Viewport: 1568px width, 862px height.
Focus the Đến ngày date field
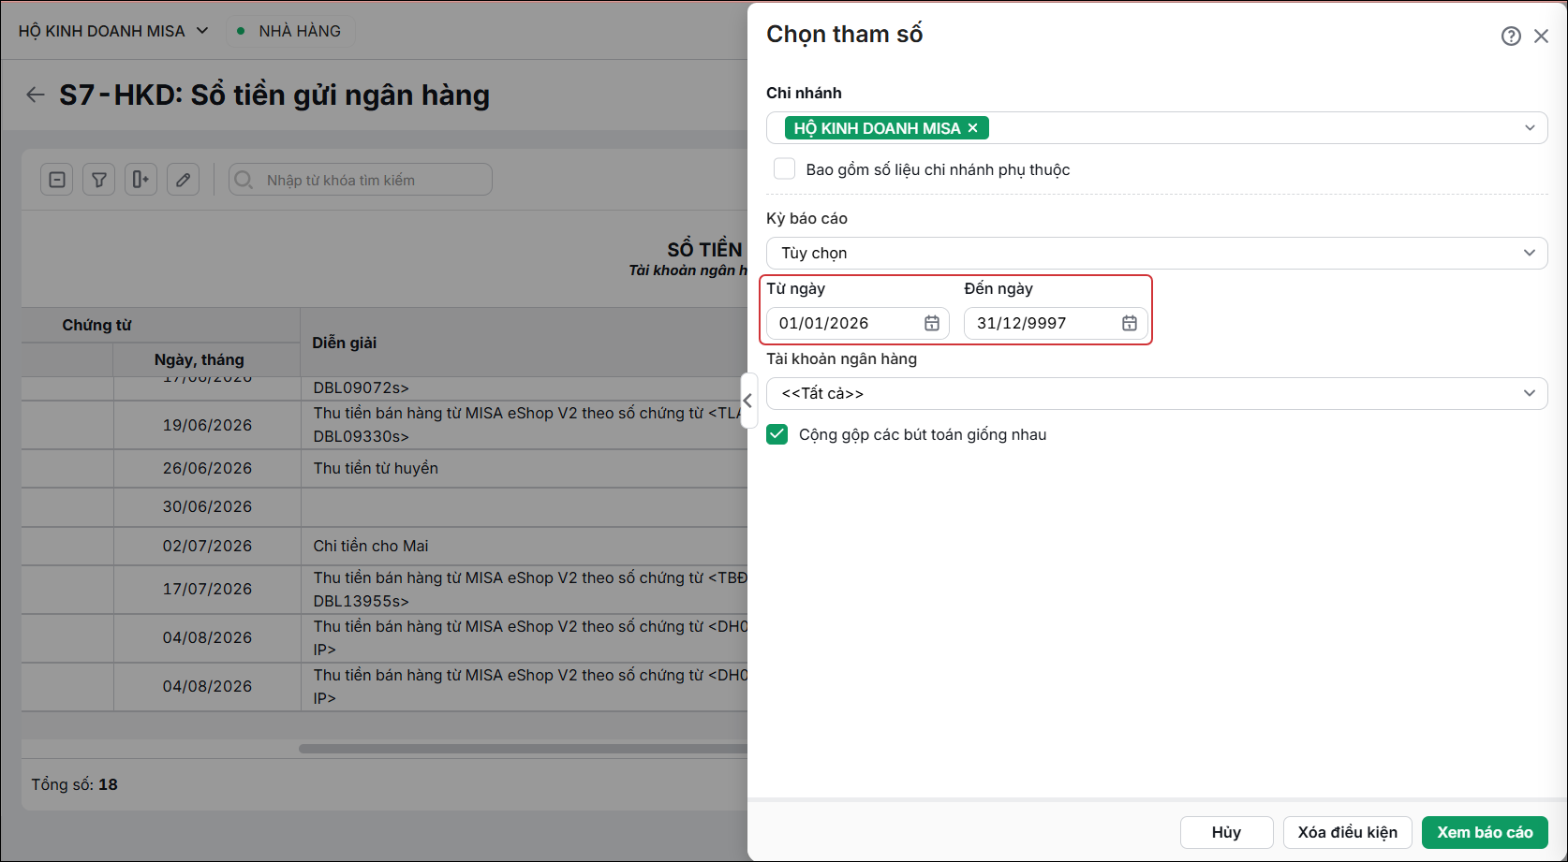[x=1055, y=323]
